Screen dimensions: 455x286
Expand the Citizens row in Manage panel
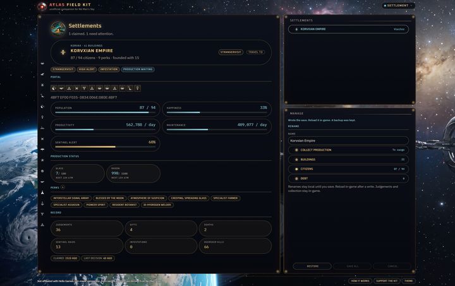pyautogui.click(x=348, y=169)
